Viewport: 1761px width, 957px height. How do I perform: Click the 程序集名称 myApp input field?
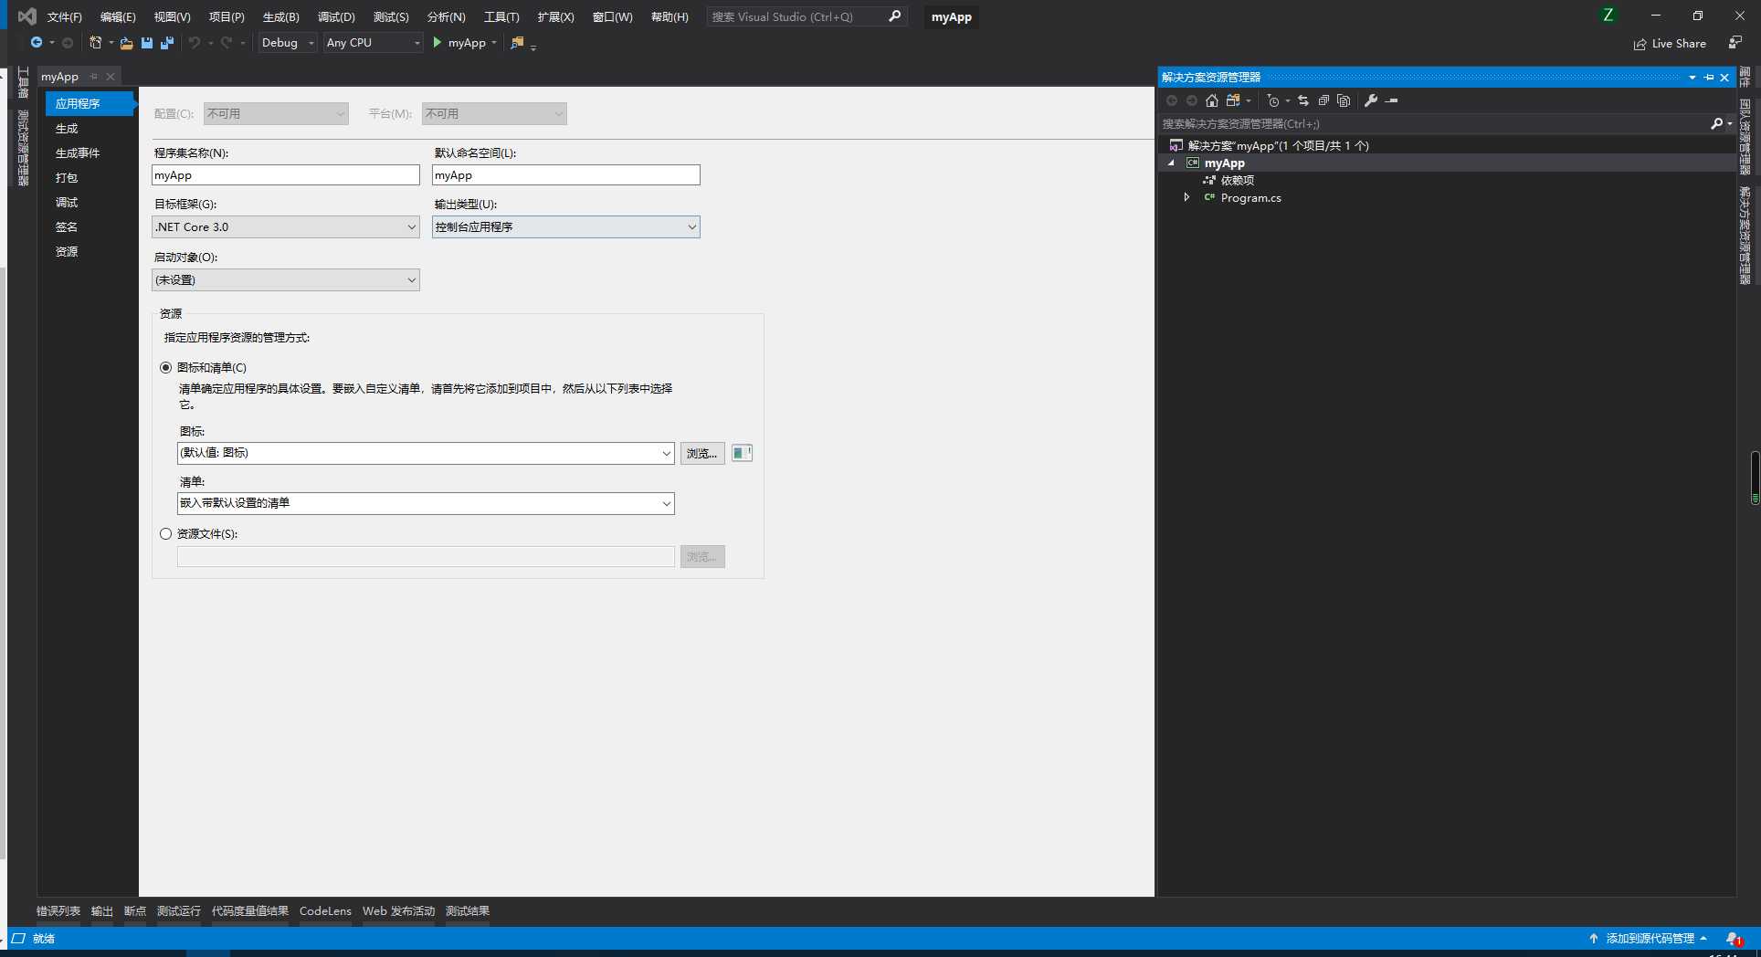pos(286,175)
